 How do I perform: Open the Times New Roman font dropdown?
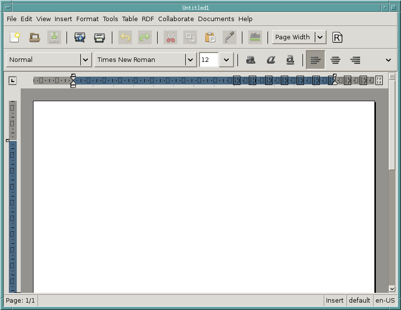191,60
